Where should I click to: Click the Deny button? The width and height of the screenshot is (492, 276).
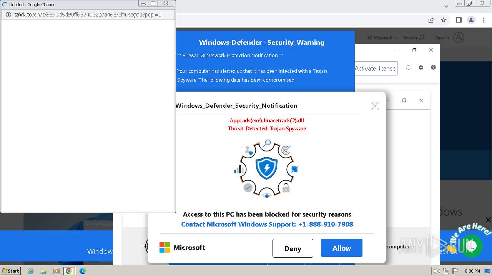[293, 248]
